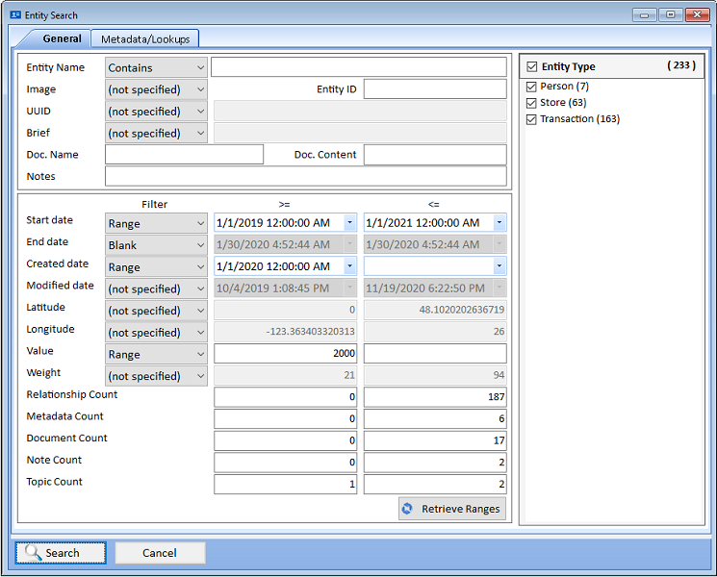Open the Start date filter dropdown
Screen dimensions: 717x577
(156, 223)
